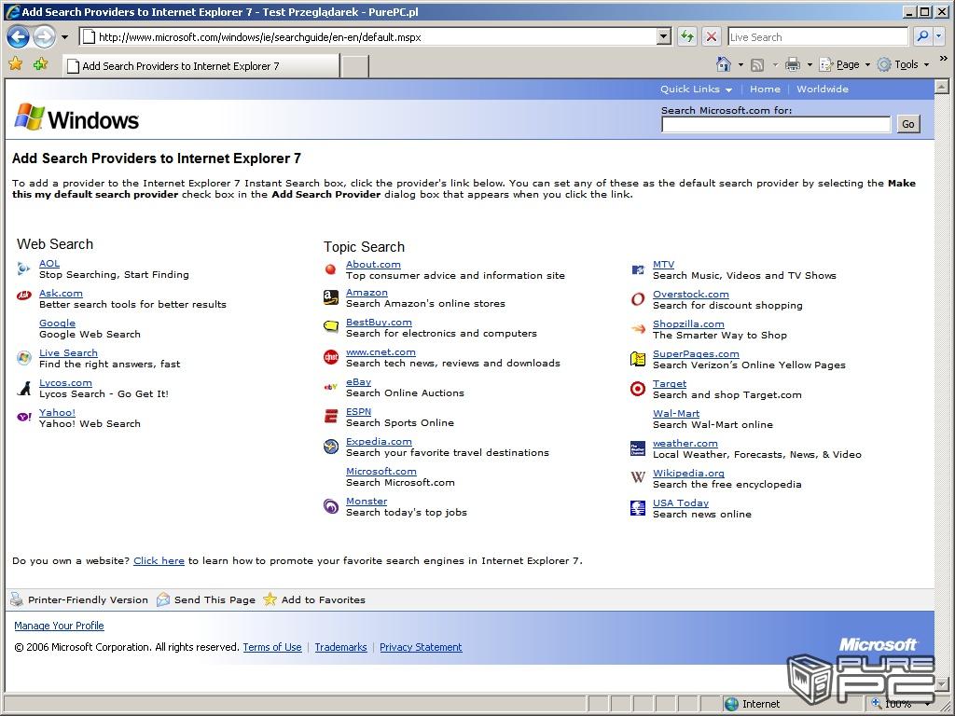Click the Wikipedia W icon
Screen dimensions: 955x716
[638, 477]
